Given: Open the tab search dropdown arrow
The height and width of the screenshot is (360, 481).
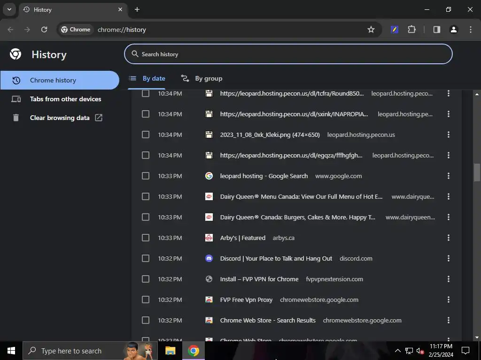Looking at the screenshot, I should coord(9,9).
